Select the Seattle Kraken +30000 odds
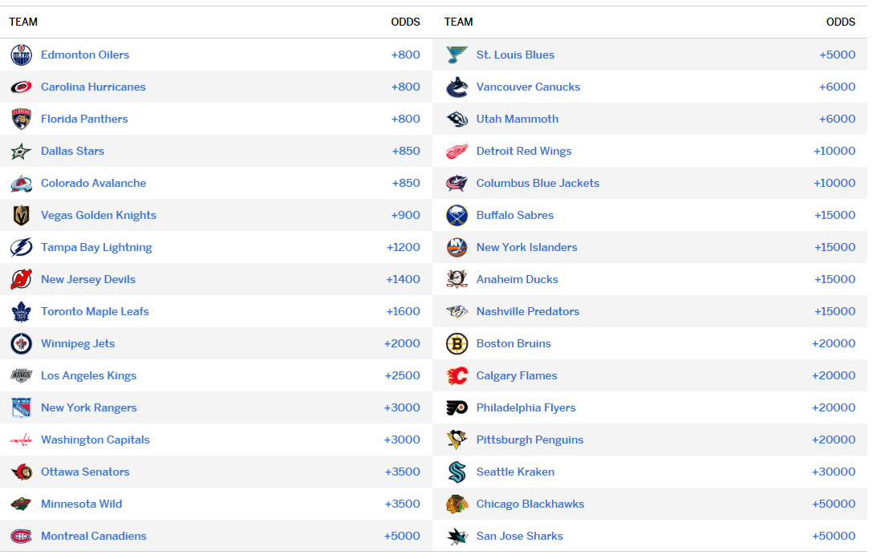Screen dimensions: 877x559 point(834,472)
